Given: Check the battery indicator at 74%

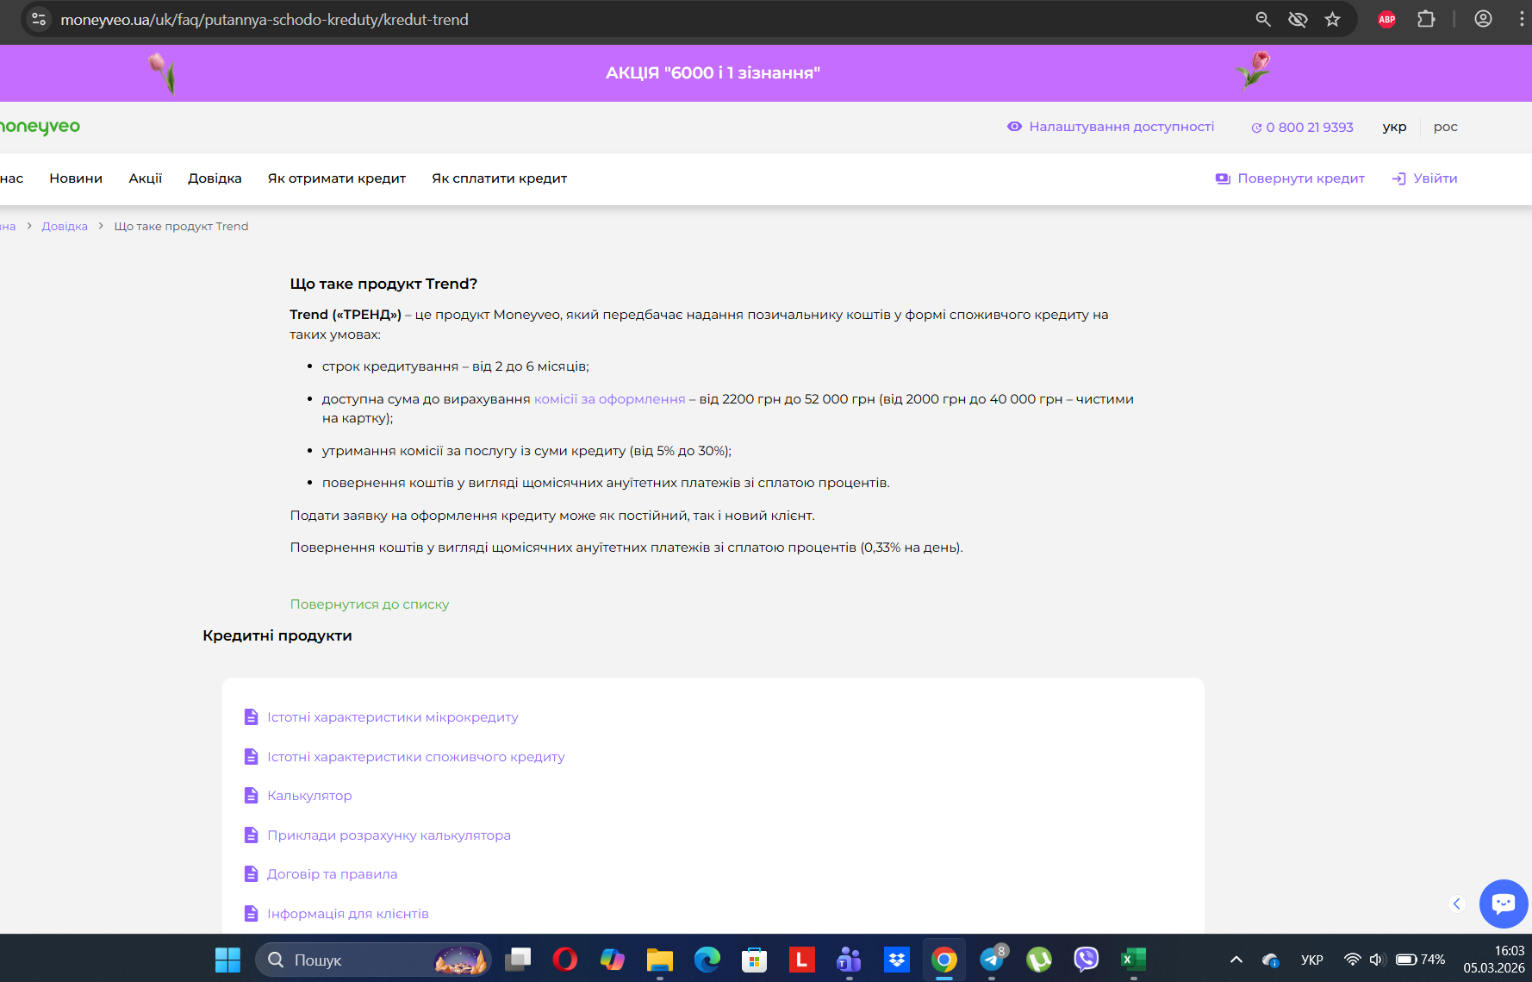Looking at the screenshot, I should (1421, 960).
